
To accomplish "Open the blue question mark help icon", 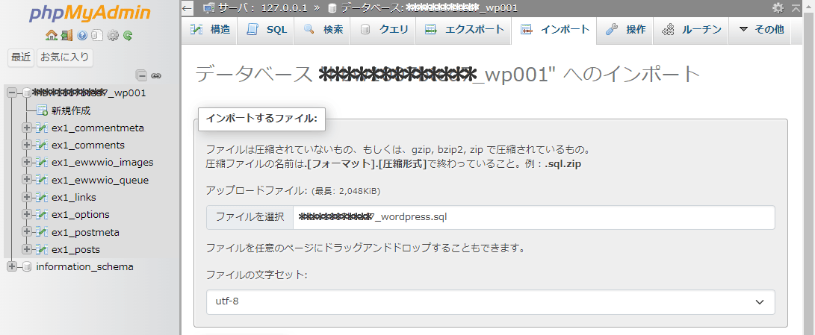I will pyautogui.click(x=82, y=35).
